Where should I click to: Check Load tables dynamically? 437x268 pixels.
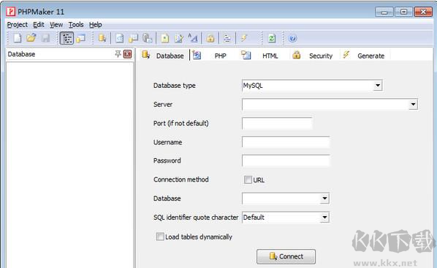click(x=160, y=237)
